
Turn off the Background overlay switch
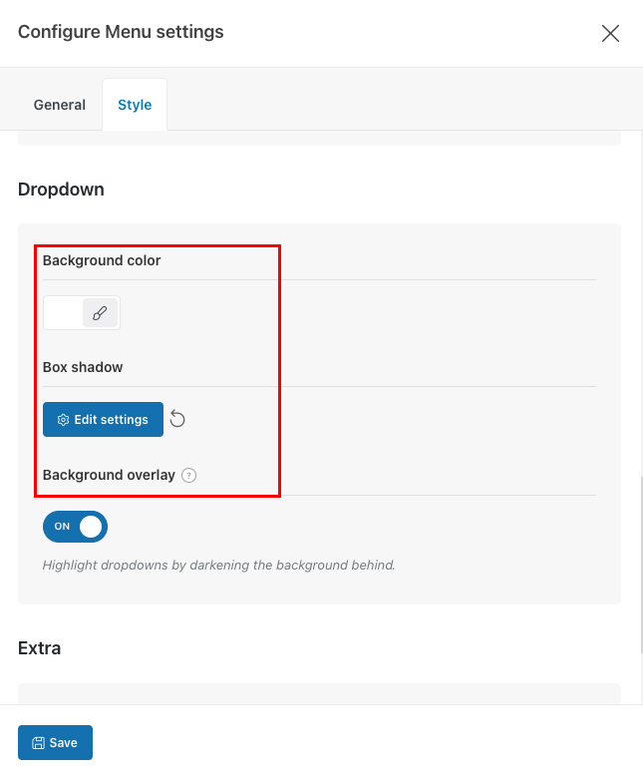pyautogui.click(x=75, y=527)
